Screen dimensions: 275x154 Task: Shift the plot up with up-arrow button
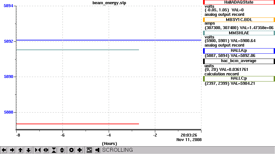click(x=21, y=150)
